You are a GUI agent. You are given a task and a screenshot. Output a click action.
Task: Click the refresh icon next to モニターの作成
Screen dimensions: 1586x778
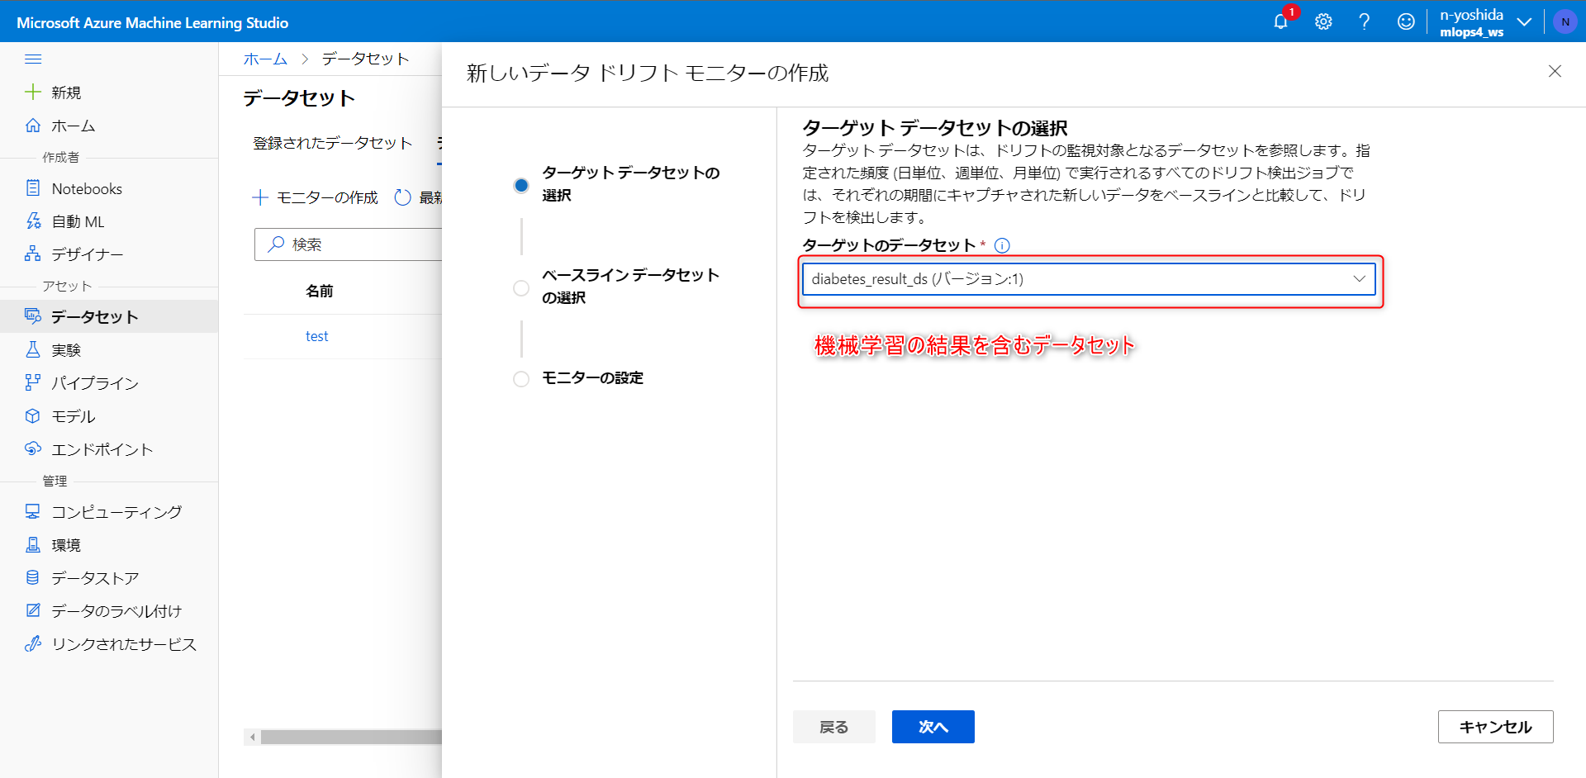[x=402, y=197]
